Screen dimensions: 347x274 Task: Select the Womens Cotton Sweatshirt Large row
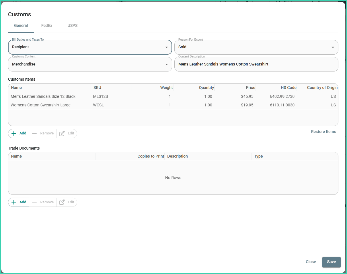click(x=40, y=105)
